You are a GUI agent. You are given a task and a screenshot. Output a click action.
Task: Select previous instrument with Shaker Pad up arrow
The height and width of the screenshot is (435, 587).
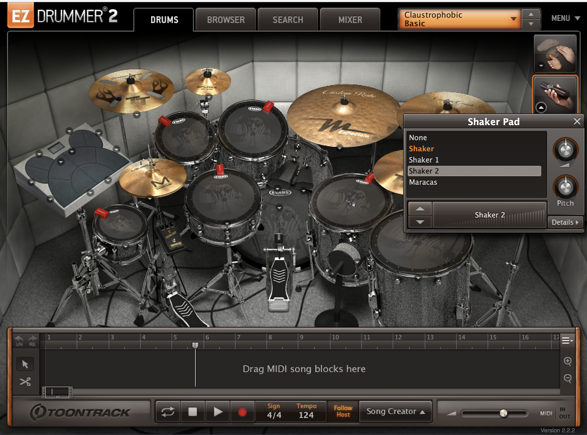(x=420, y=209)
